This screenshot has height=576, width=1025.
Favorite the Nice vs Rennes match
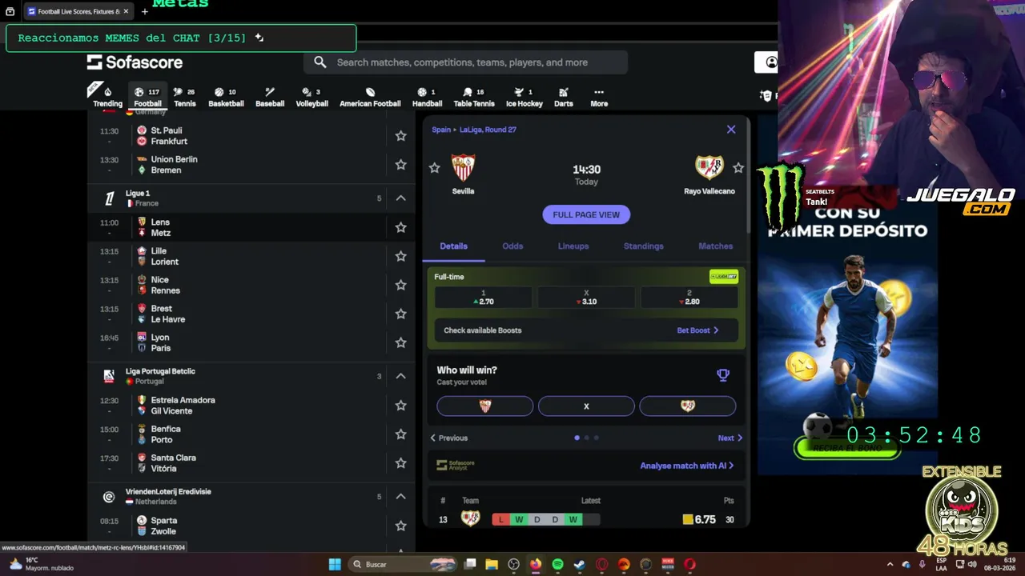(x=400, y=285)
